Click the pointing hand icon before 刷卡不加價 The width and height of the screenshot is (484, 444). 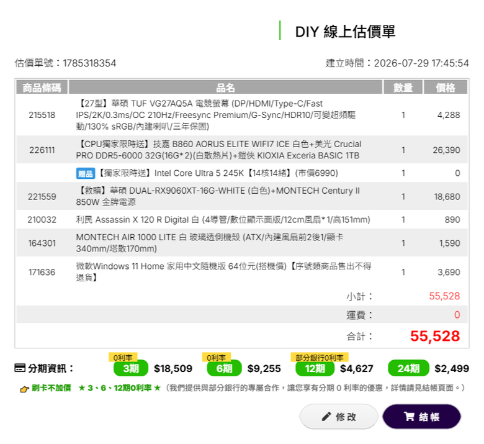(x=24, y=389)
